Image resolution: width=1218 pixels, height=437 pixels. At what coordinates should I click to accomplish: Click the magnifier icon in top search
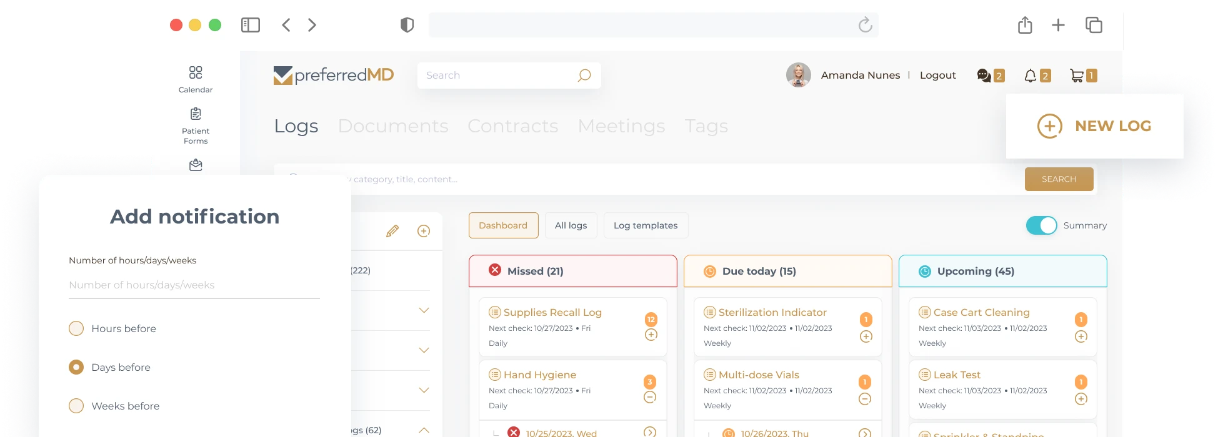tap(584, 76)
